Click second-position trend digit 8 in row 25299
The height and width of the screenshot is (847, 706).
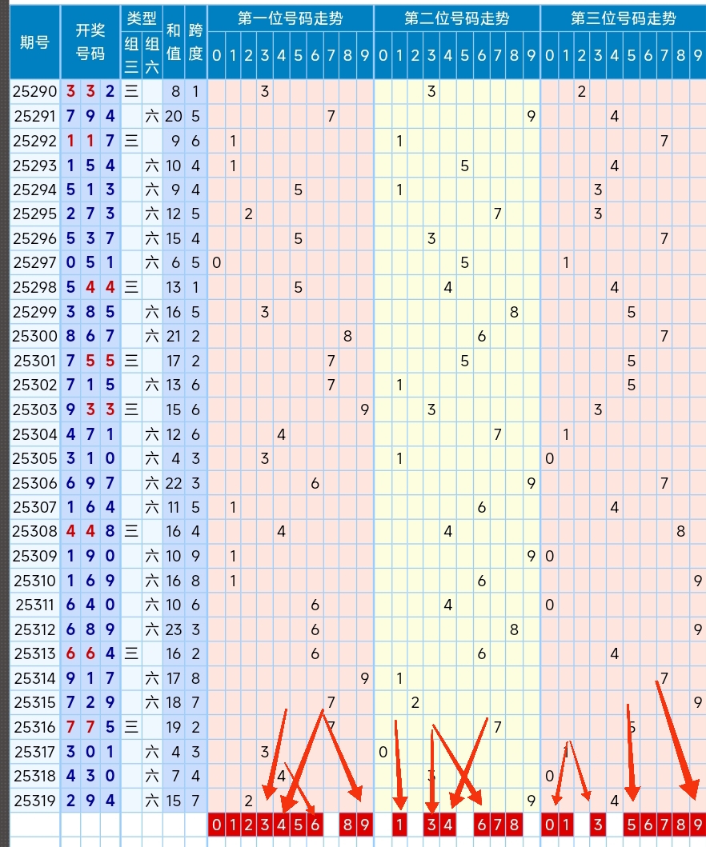[x=514, y=312]
